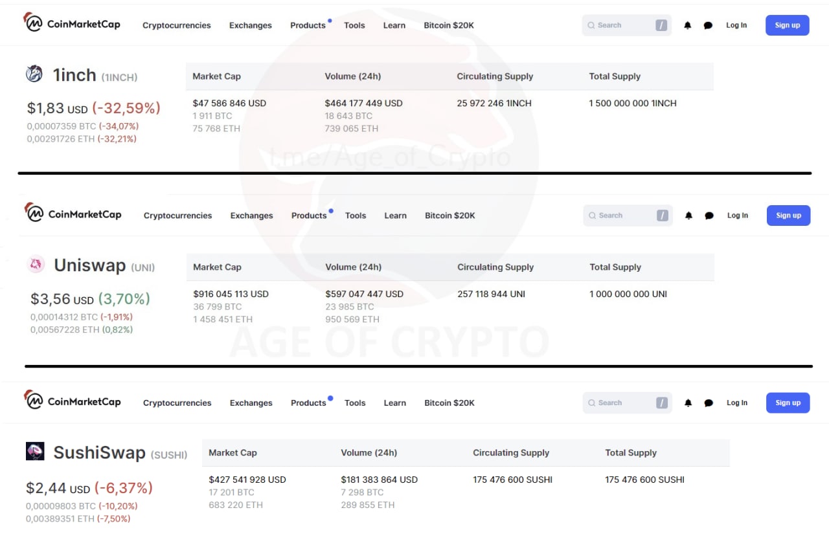The image size is (829, 554).
Task: Click the Volume (24h) column header for Uniswap
Action: point(354,267)
